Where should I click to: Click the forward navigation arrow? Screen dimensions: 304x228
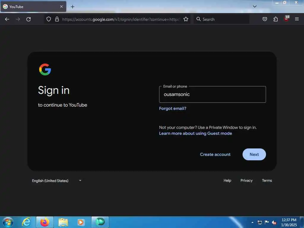click(18, 19)
